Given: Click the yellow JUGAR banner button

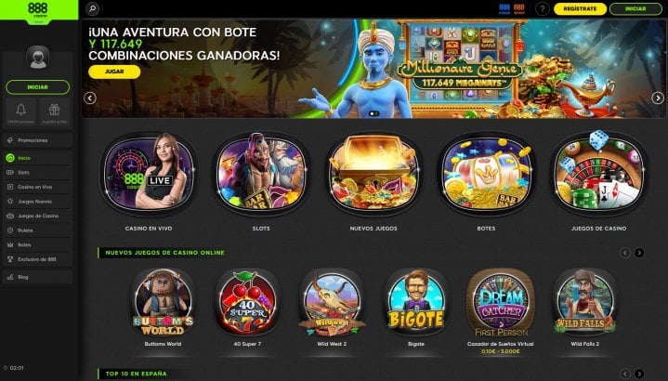Looking at the screenshot, I should pos(114,72).
